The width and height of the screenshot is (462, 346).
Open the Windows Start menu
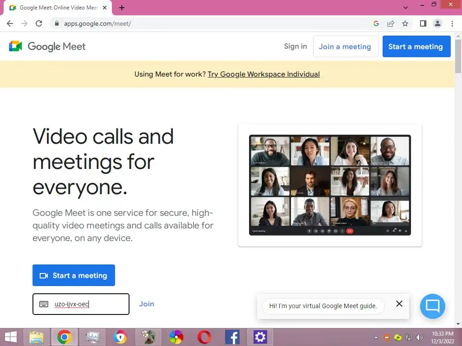pos(11,337)
